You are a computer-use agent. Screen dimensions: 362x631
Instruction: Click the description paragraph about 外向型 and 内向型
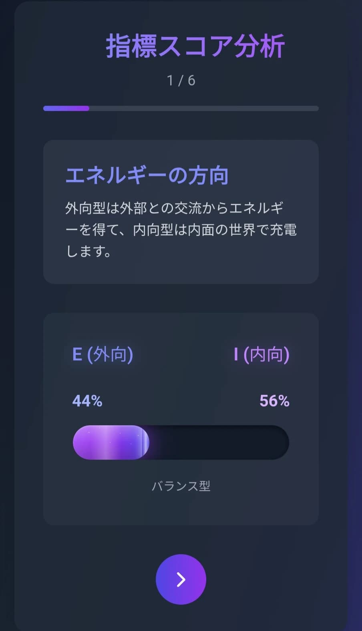click(x=180, y=229)
